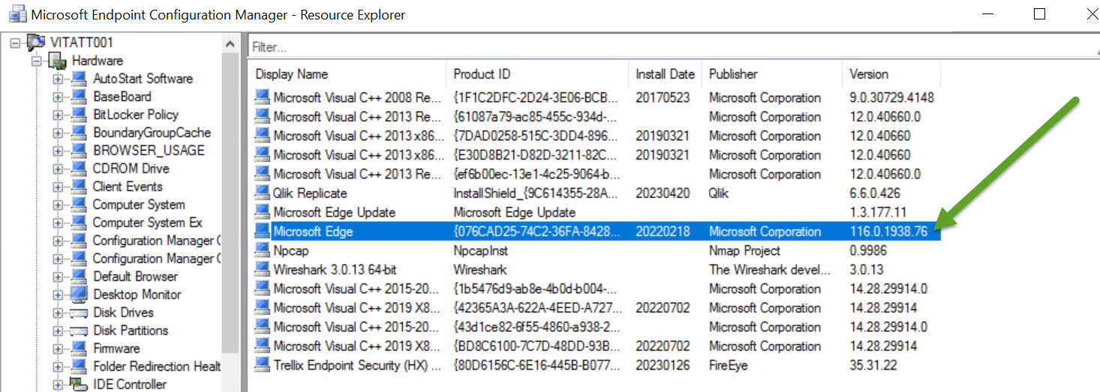Click the CDROM Drive node icon
Viewport: 1100px width, 392px height.
[x=80, y=169]
